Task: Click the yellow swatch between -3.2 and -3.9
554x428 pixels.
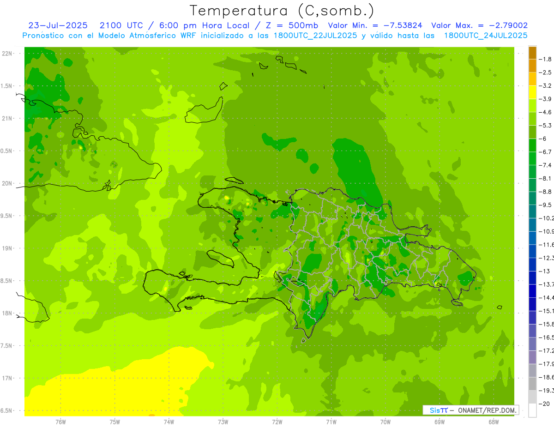Action: coord(532,92)
